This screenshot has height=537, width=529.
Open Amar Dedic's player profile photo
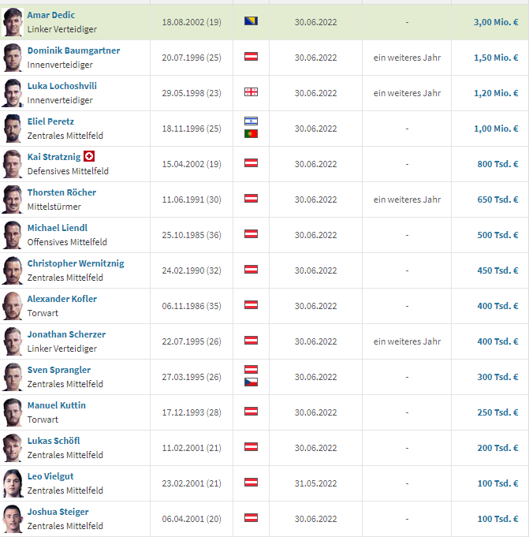click(13, 22)
